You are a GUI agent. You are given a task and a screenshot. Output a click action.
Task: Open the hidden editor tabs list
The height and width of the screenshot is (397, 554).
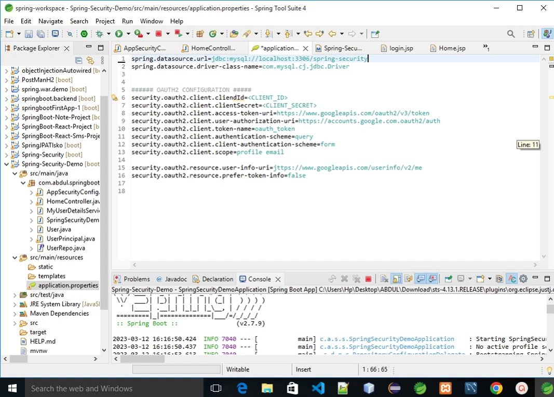pos(486,47)
